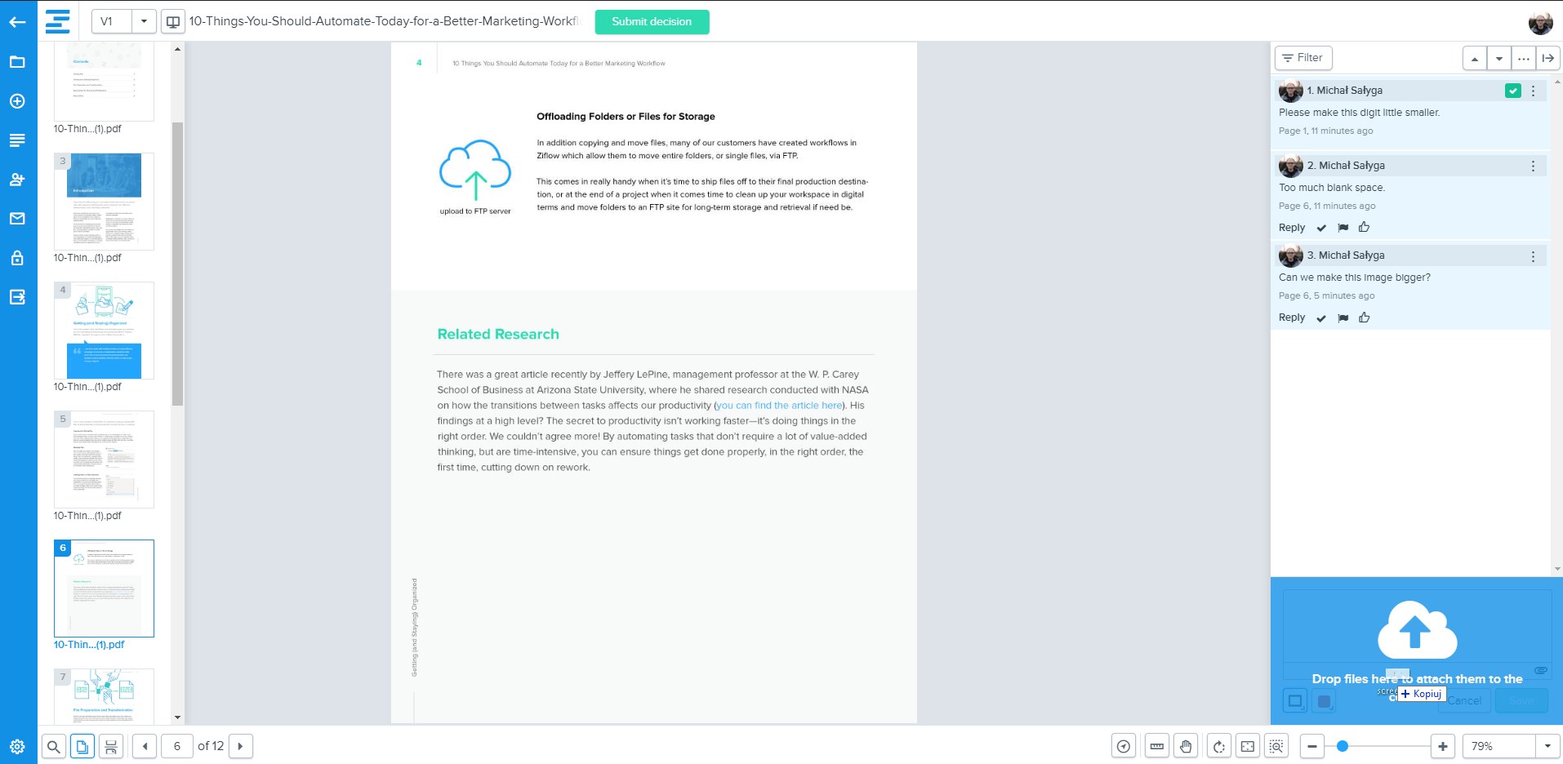Click the fit-to-screen icon

click(x=1248, y=746)
